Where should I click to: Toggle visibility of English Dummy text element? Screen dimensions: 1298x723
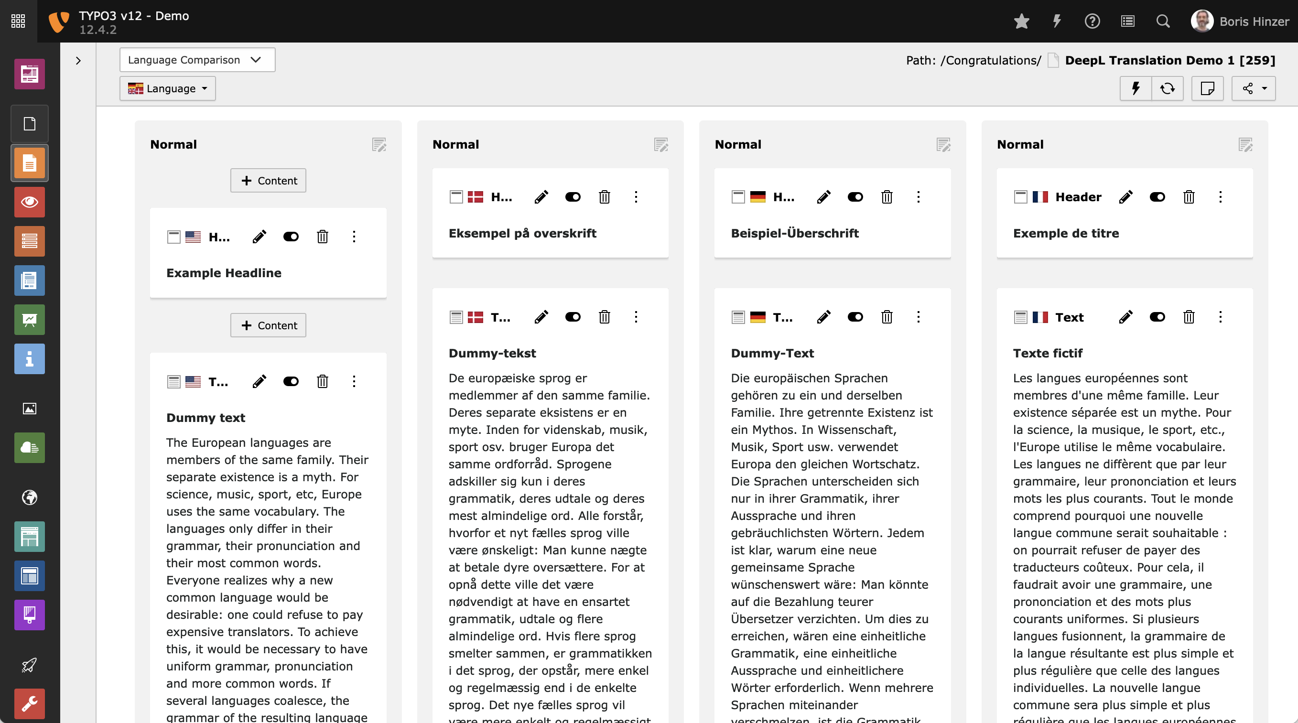[x=291, y=381]
